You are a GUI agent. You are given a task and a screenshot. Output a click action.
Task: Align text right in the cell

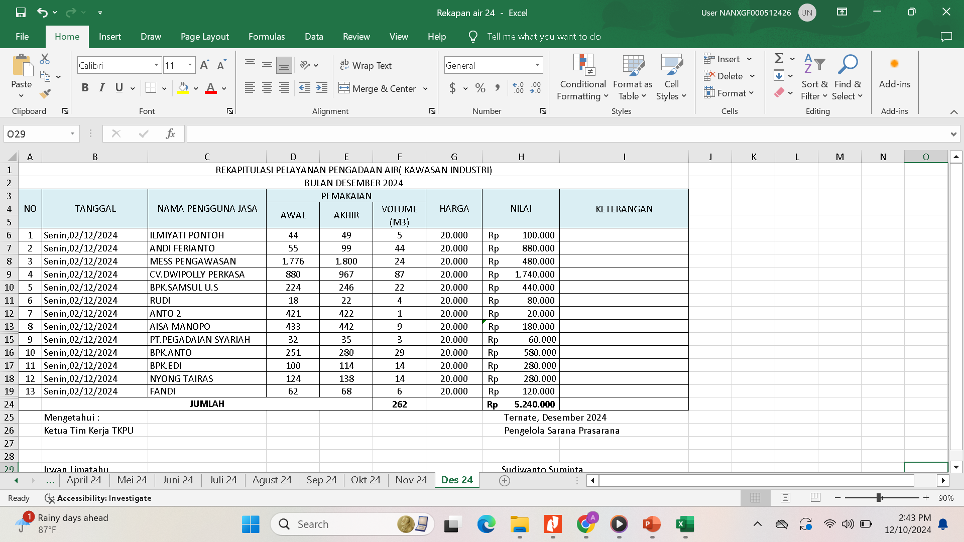tap(284, 88)
